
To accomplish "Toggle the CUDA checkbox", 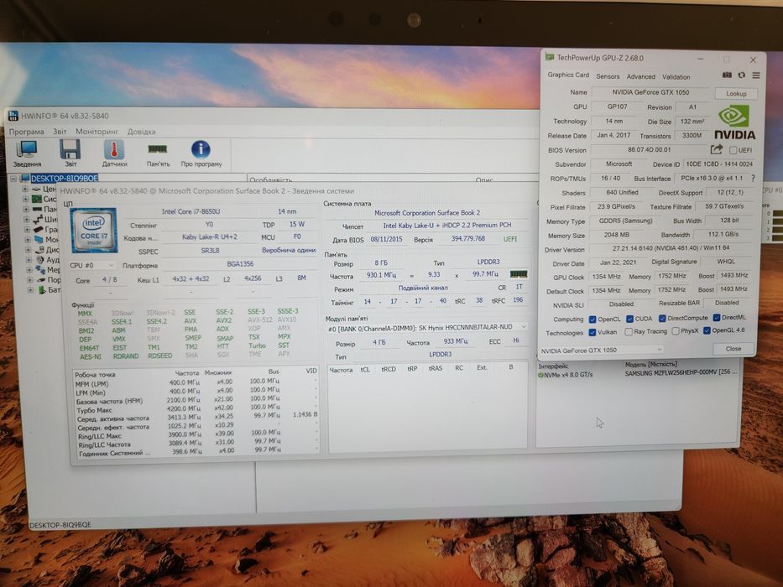I will click(x=629, y=319).
